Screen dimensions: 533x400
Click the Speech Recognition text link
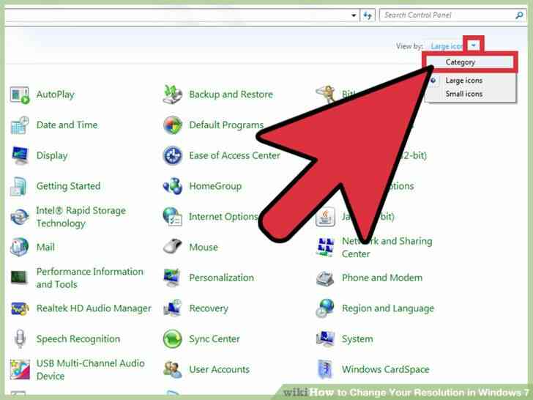click(x=78, y=339)
